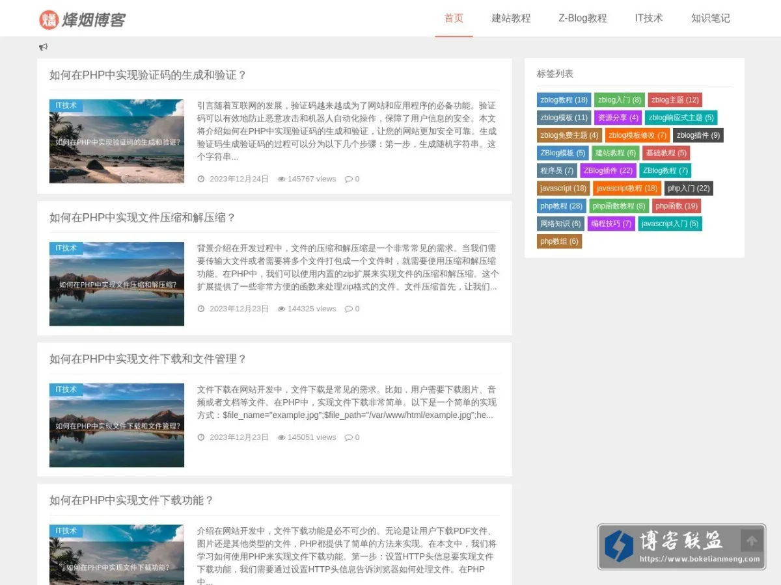
Task: Open article 如何在PHP中实现验证码的生成和验证
Action: point(148,75)
